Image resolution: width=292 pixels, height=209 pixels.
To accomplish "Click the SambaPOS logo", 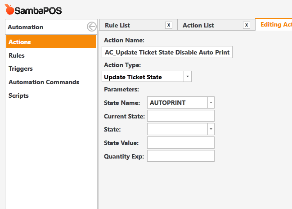I will [x=33, y=10].
